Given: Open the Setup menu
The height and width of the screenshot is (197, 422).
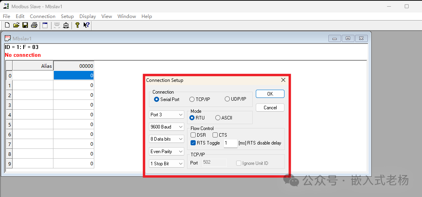Looking at the screenshot, I should click(x=67, y=16).
